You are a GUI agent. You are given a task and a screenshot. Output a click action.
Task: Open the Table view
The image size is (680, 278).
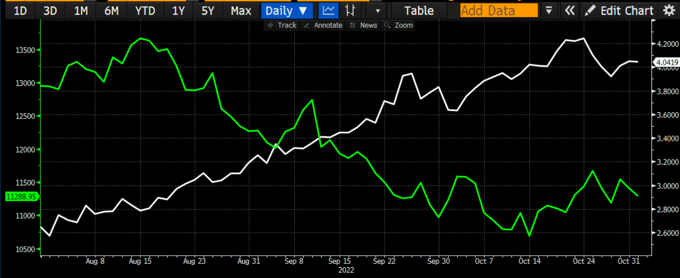tap(419, 11)
